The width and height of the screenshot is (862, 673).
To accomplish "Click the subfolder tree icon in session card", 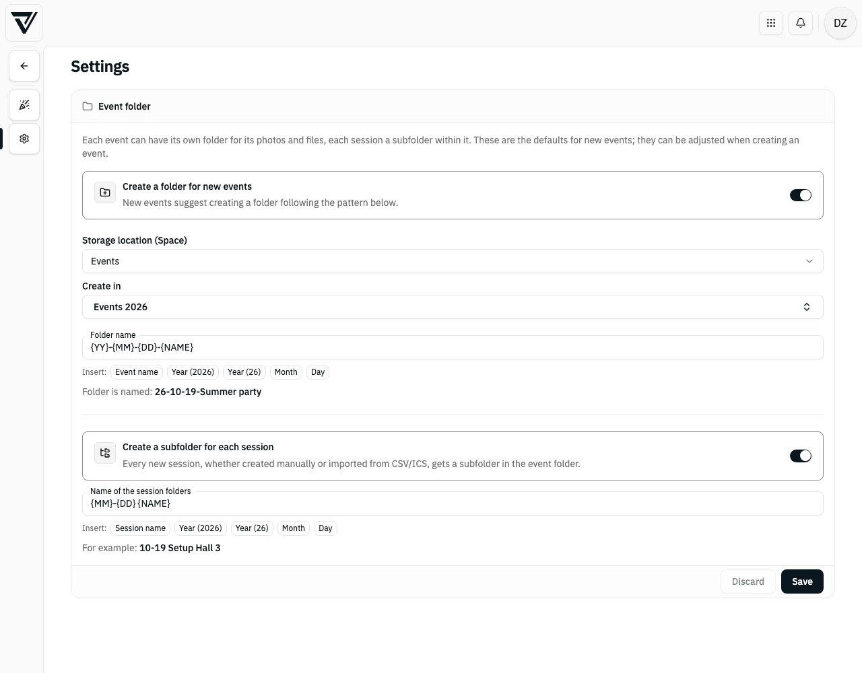I will pos(105,453).
